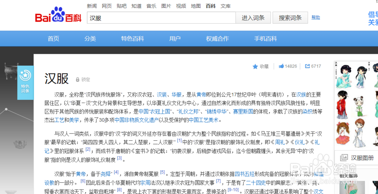
Task: Open the 汉装 link in first paragraph
Action: pyautogui.click(x=162, y=94)
